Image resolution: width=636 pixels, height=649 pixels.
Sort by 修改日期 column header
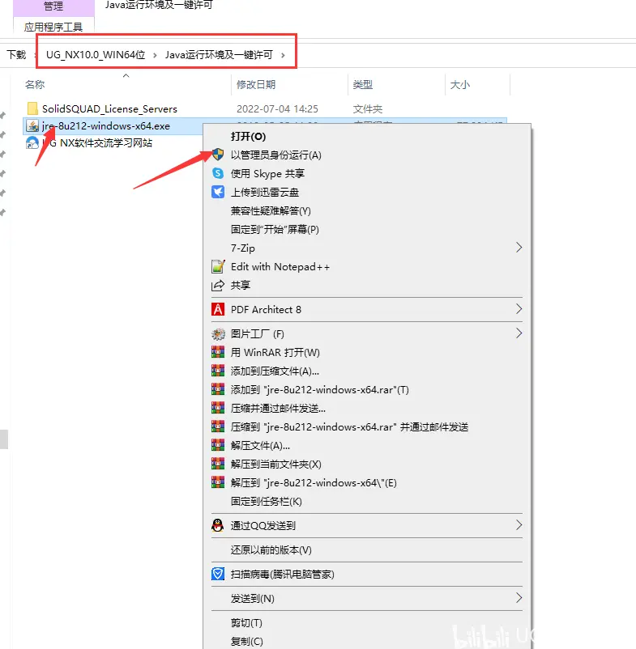(256, 84)
